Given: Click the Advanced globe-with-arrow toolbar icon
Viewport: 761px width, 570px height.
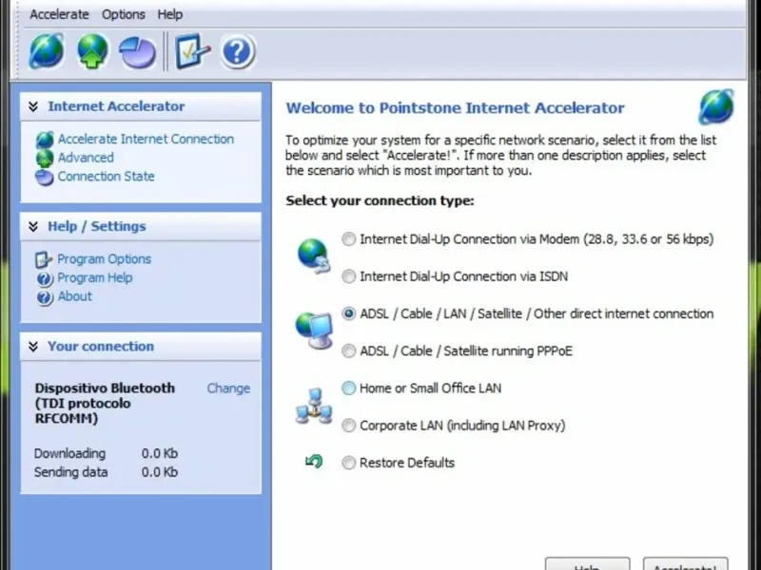Looking at the screenshot, I should pos(92,51).
